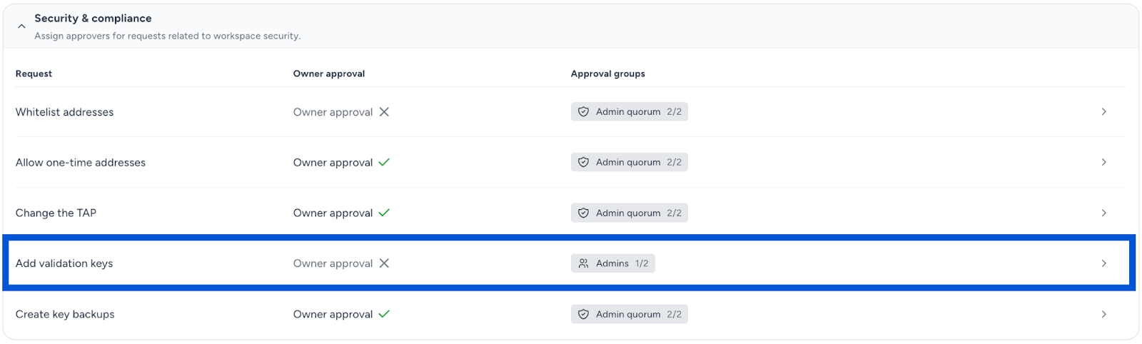Viewport: 1142px width, 344px height.
Task: Select the Admins 1/2 approval group badge
Action: tap(613, 263)
